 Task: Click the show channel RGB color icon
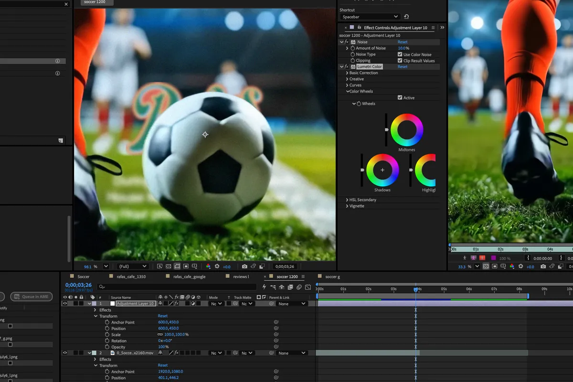click(208, 266)
